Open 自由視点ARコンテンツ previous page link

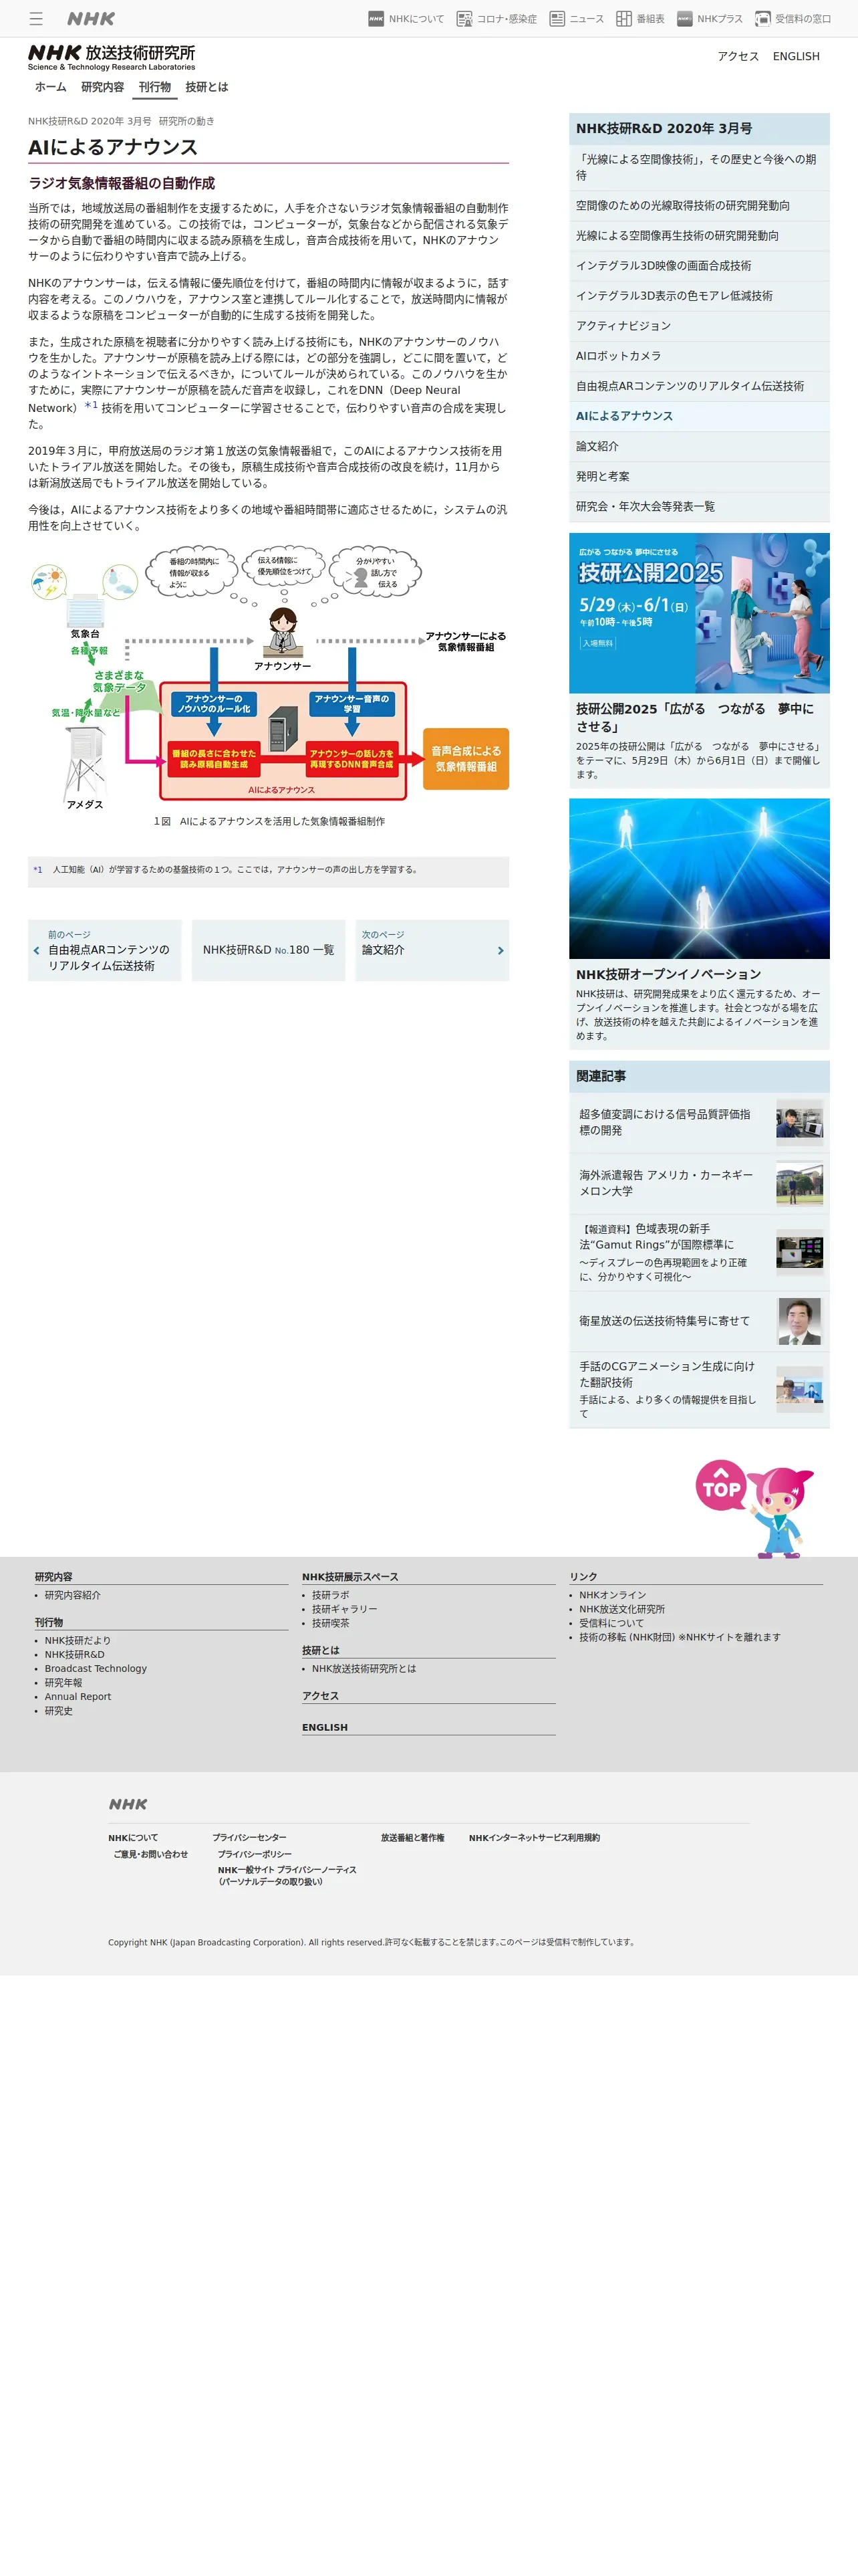click(x=105, y=950)
